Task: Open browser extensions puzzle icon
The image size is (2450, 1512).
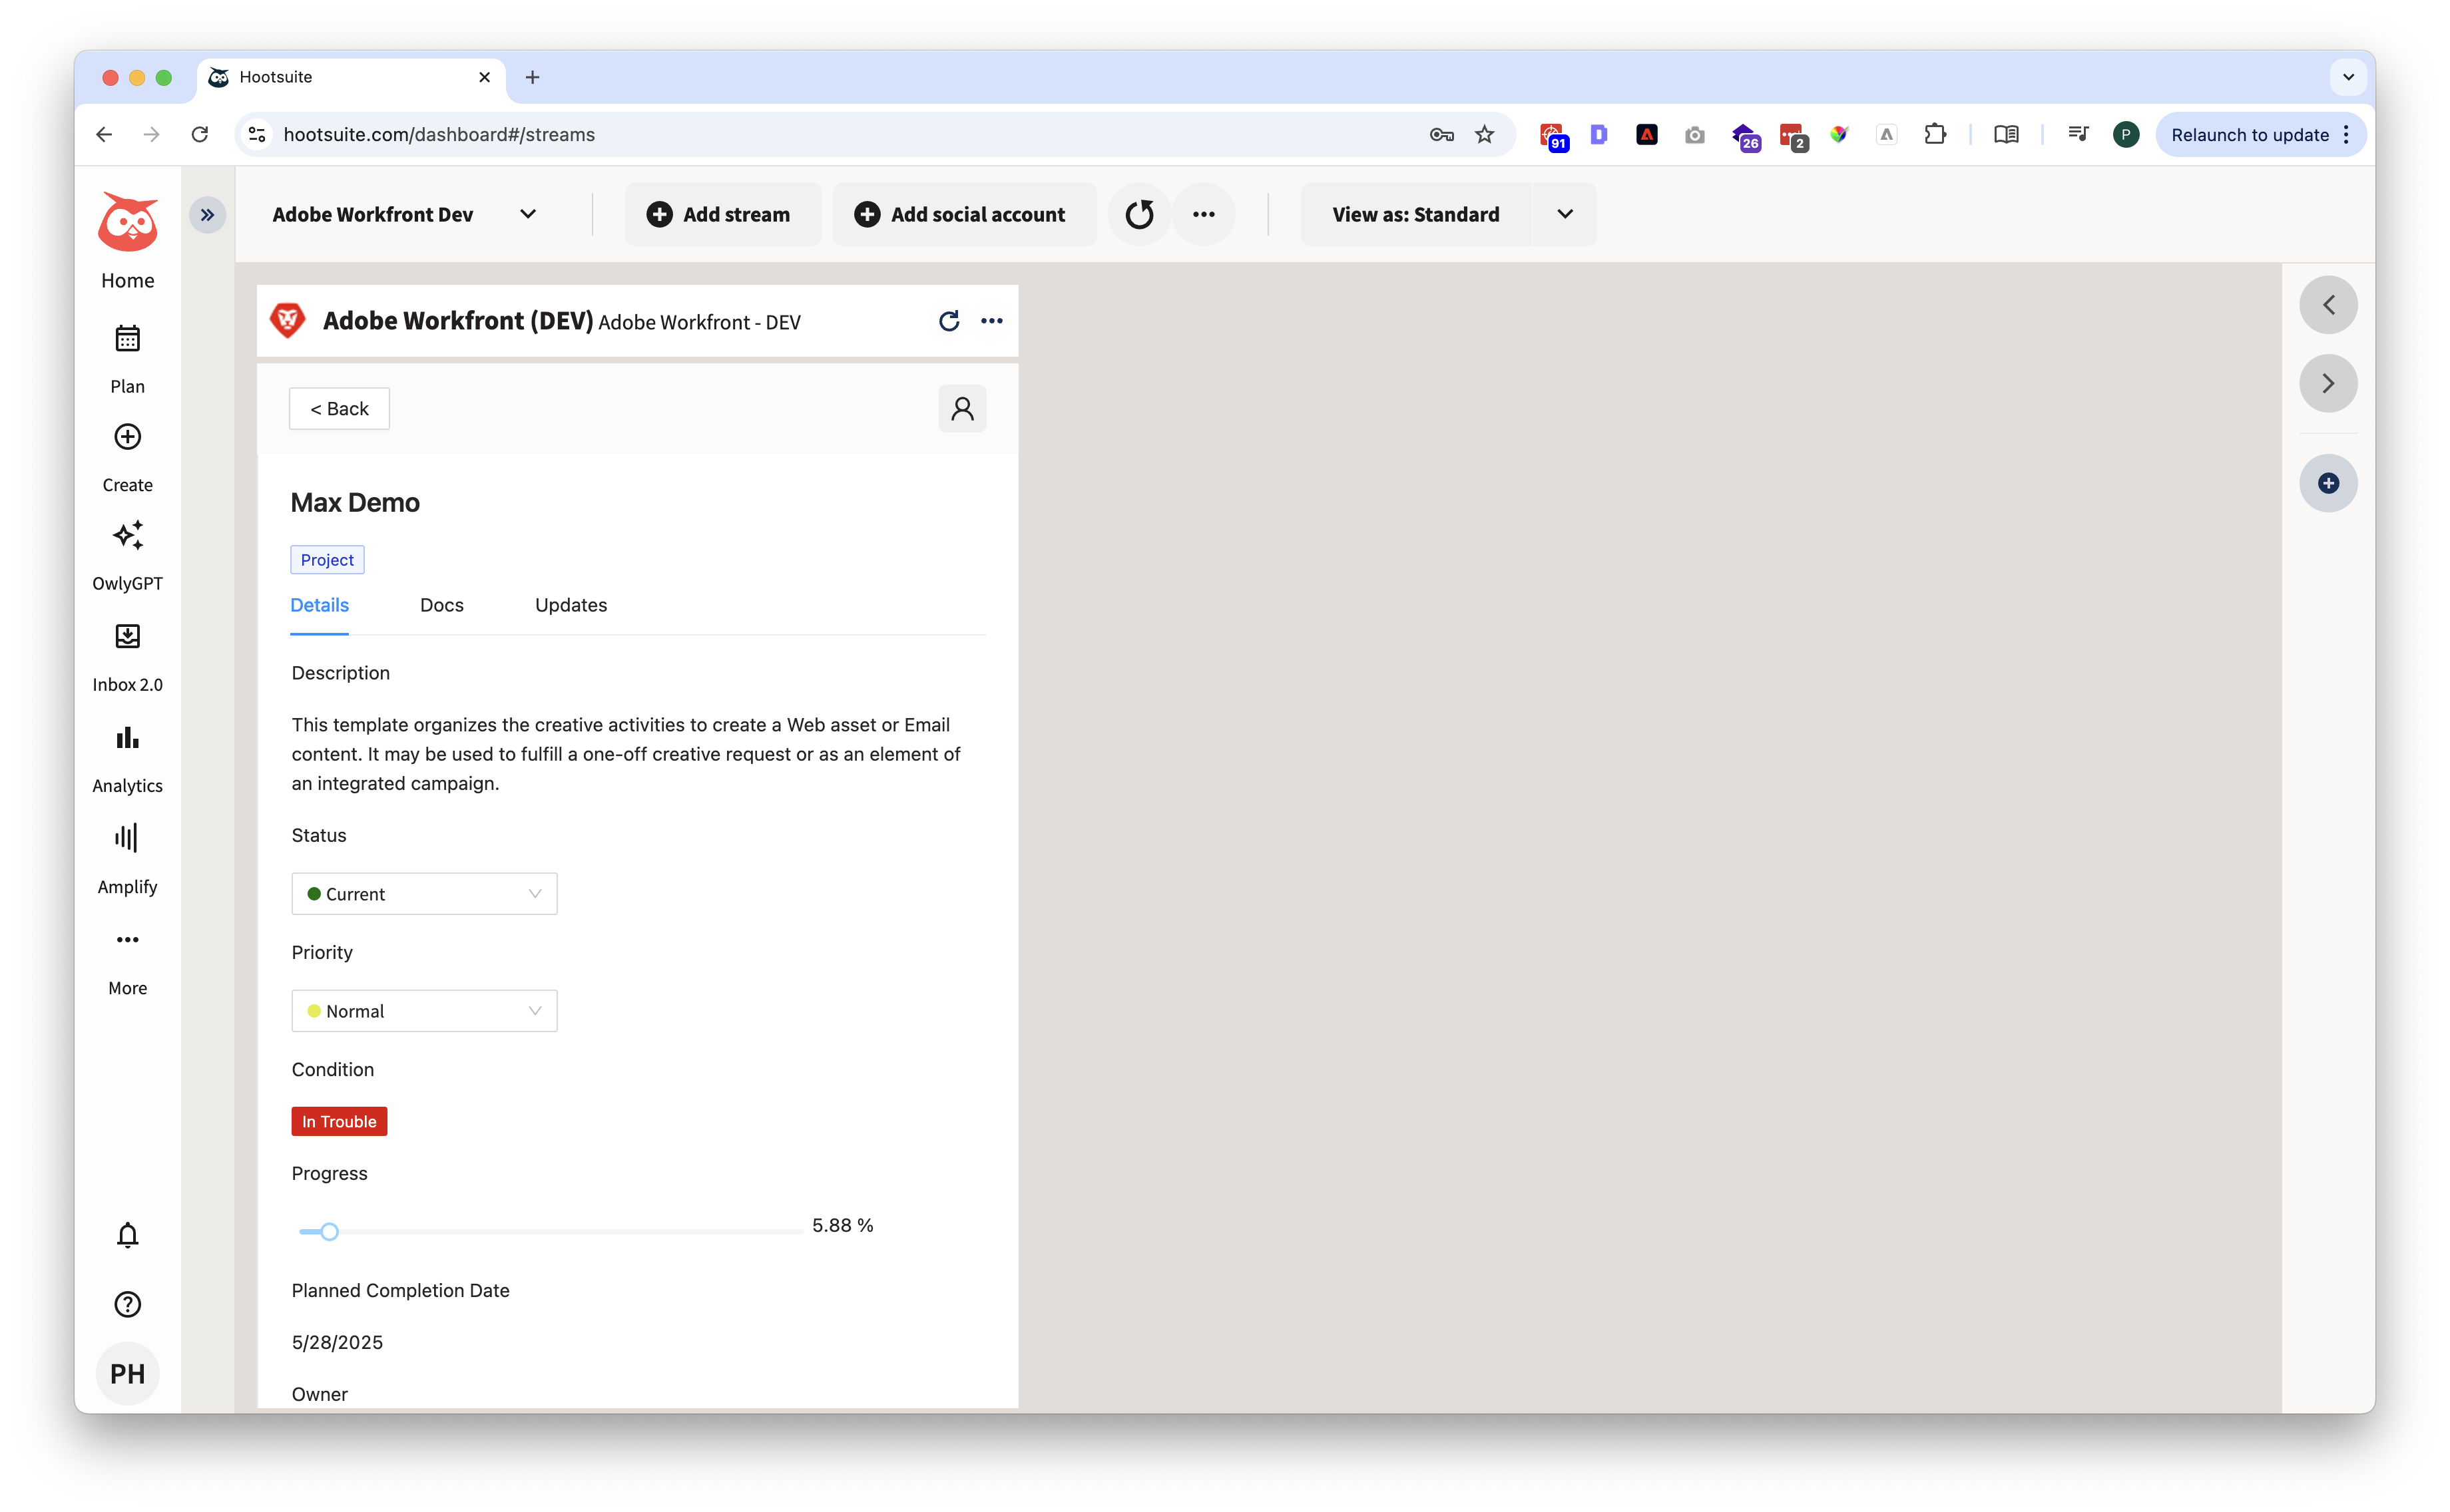Action: click(1935, 135)
